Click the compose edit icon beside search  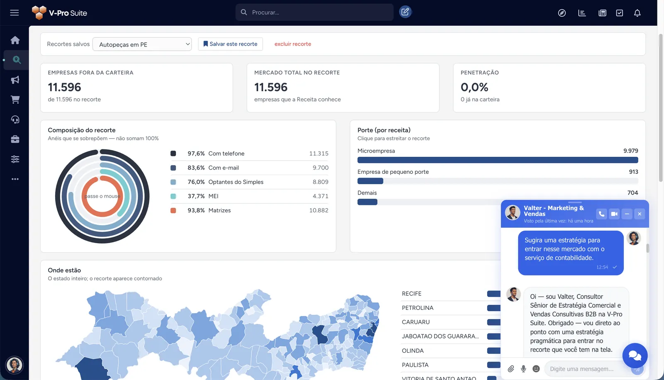pyautogui.click(x=405, y=12)
